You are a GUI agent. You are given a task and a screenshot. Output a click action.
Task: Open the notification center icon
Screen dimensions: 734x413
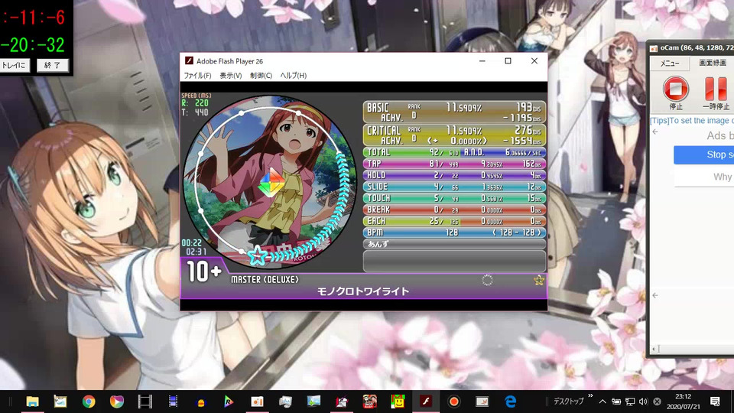(x=715, y=402)
